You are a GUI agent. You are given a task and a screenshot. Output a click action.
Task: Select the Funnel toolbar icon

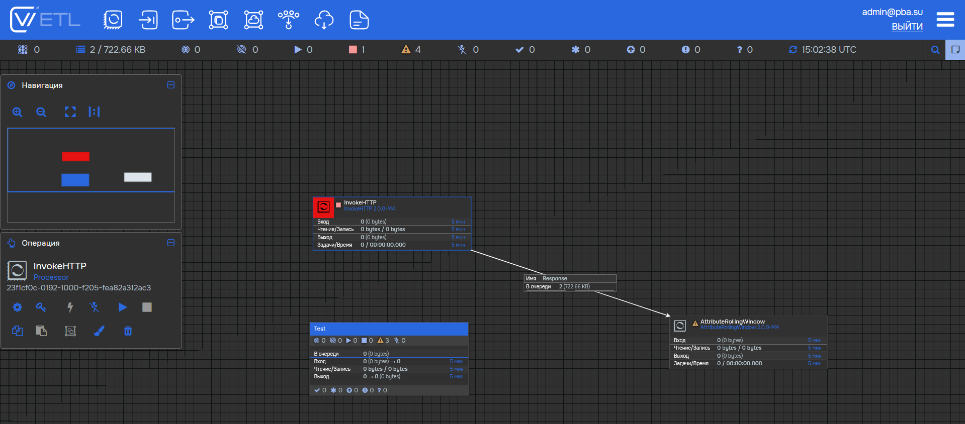(x=289, y=20)
